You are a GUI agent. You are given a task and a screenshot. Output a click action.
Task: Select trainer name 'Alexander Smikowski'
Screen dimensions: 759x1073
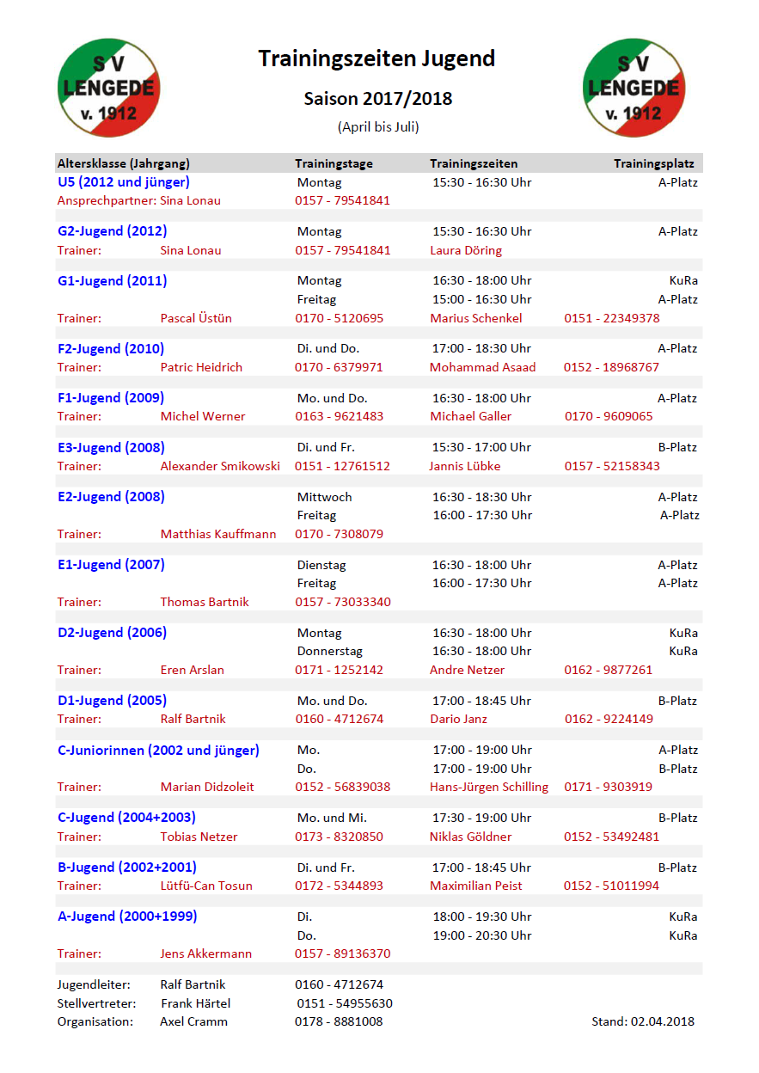(220, 466)
